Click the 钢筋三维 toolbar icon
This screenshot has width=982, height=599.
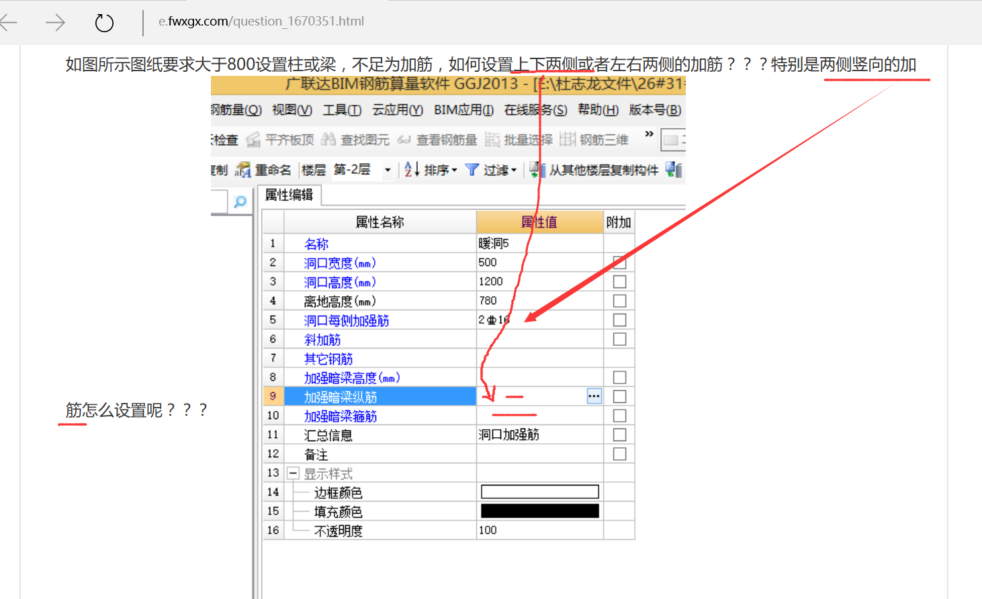pyautogui.click(x=568, y=139)
